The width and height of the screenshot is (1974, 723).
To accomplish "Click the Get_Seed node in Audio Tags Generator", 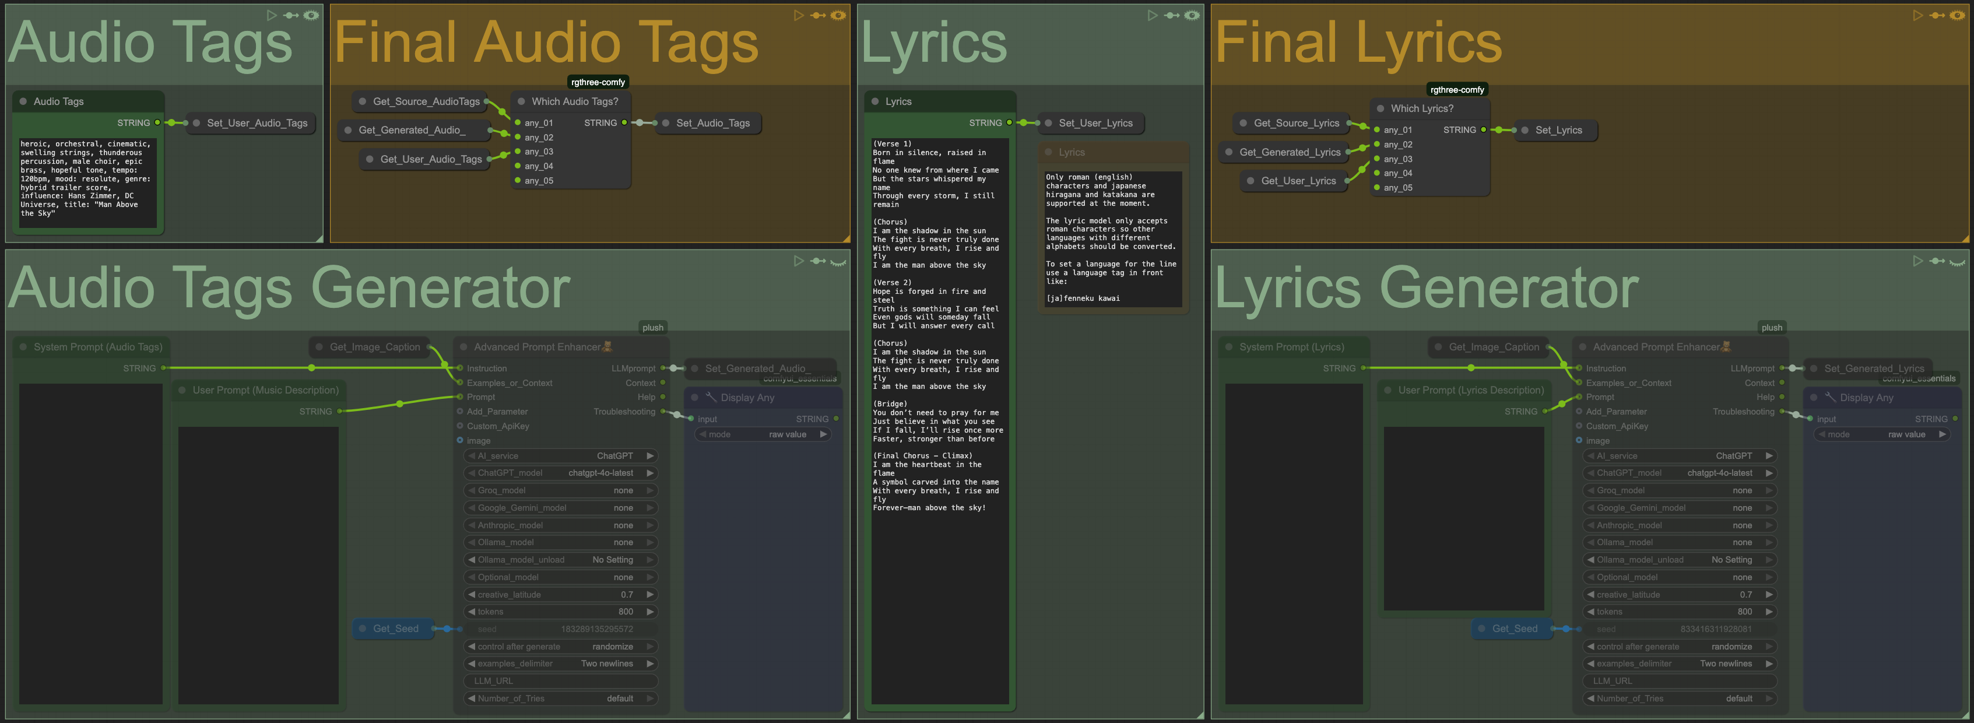I will tap(393, 629).
